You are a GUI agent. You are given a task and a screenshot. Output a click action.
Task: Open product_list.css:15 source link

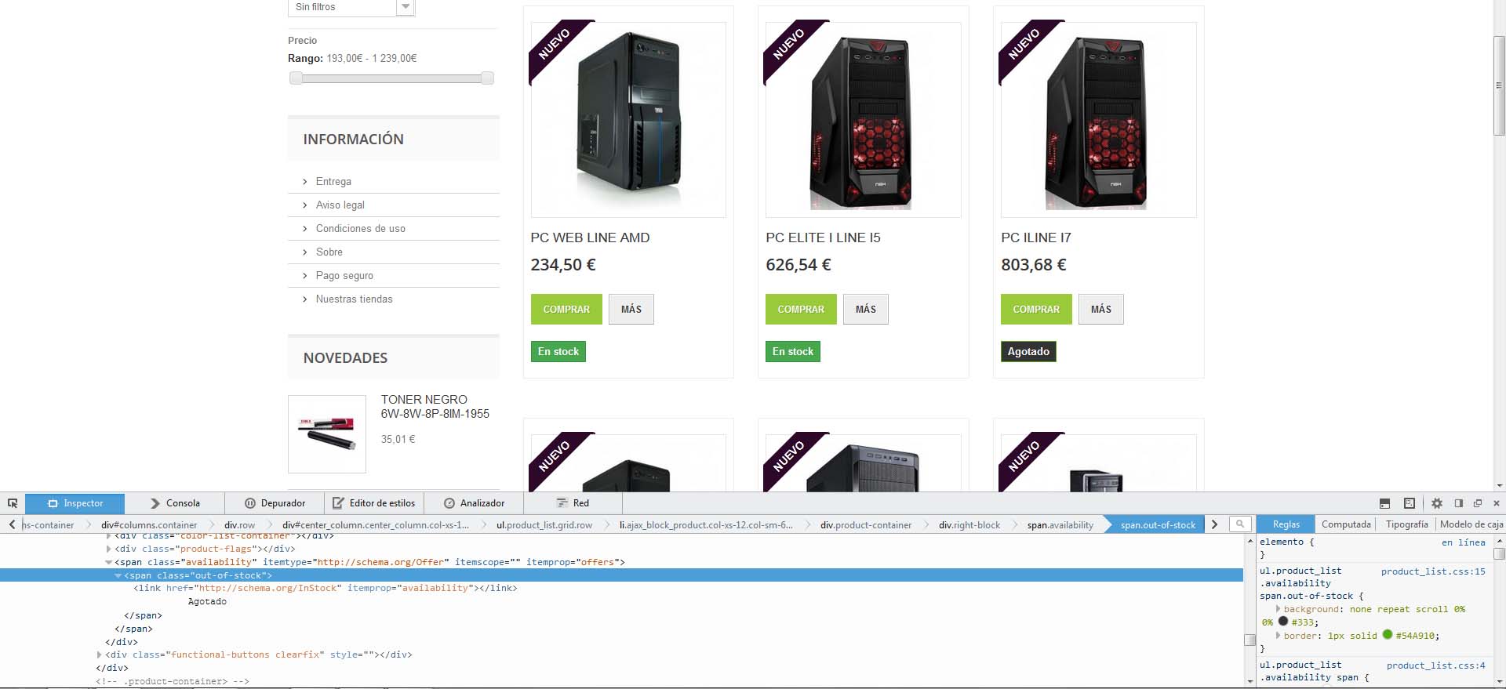(x=1433, y=571)
